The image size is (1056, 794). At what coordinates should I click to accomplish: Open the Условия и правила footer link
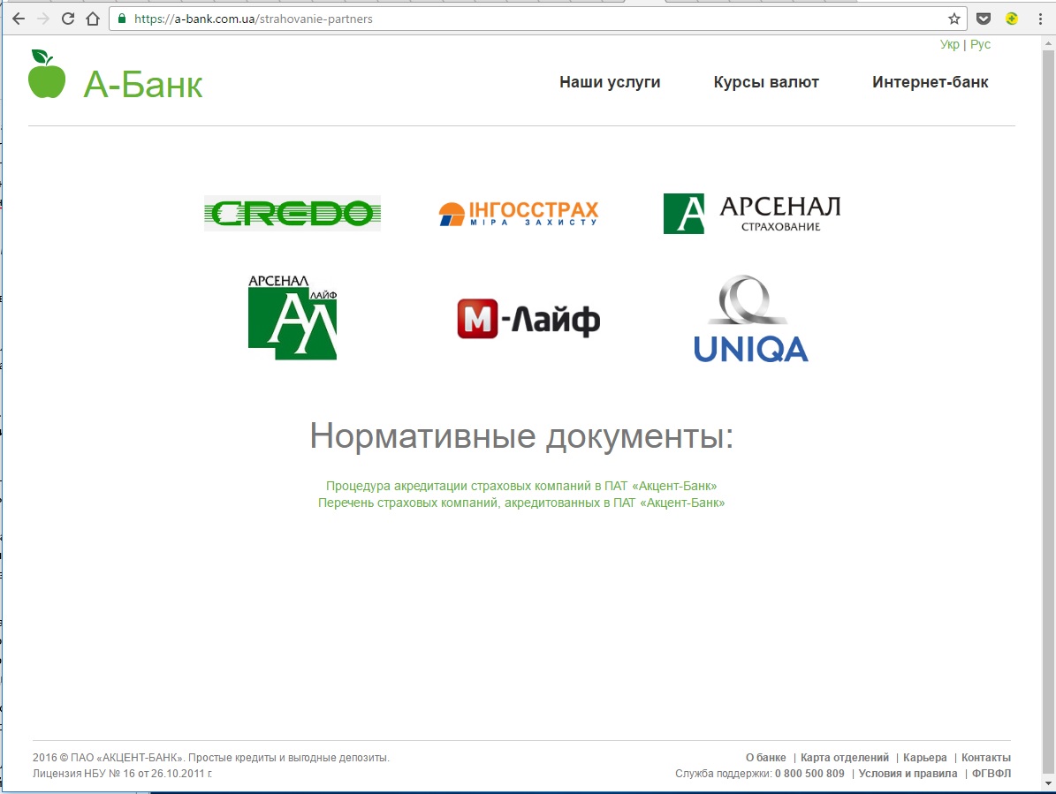pyautogui.click(x=908, y=774)
